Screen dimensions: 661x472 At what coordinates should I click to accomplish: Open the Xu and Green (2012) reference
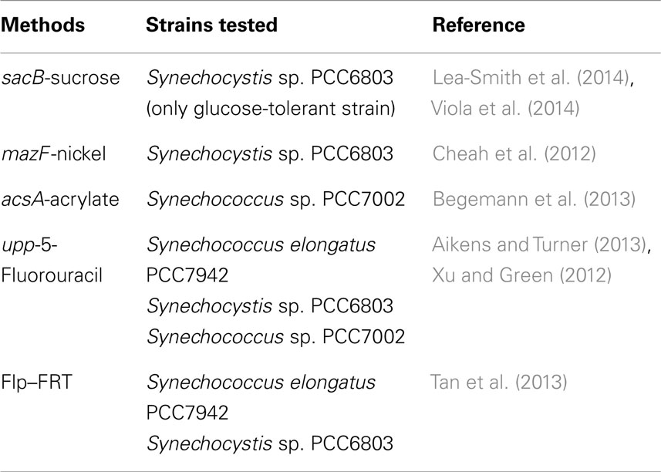[521, 275]
